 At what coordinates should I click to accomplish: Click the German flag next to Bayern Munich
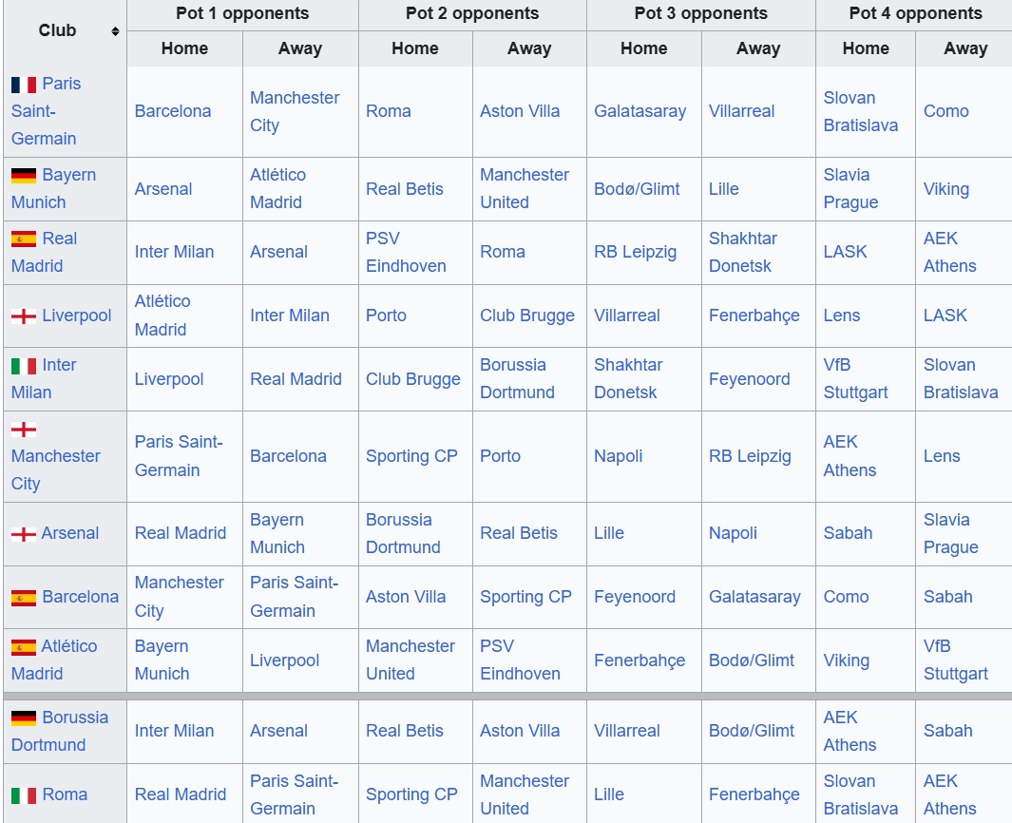(24, 176)
